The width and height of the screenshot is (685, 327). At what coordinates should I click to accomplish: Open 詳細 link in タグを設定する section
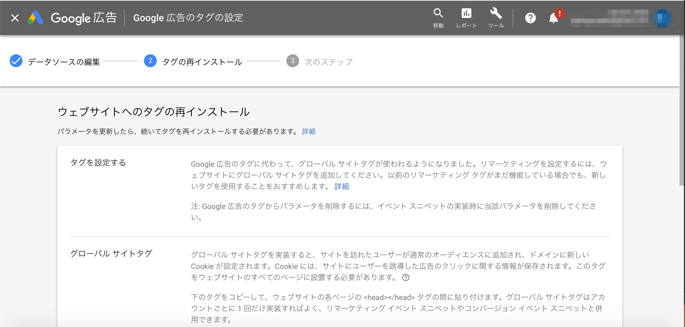point(342,186)
